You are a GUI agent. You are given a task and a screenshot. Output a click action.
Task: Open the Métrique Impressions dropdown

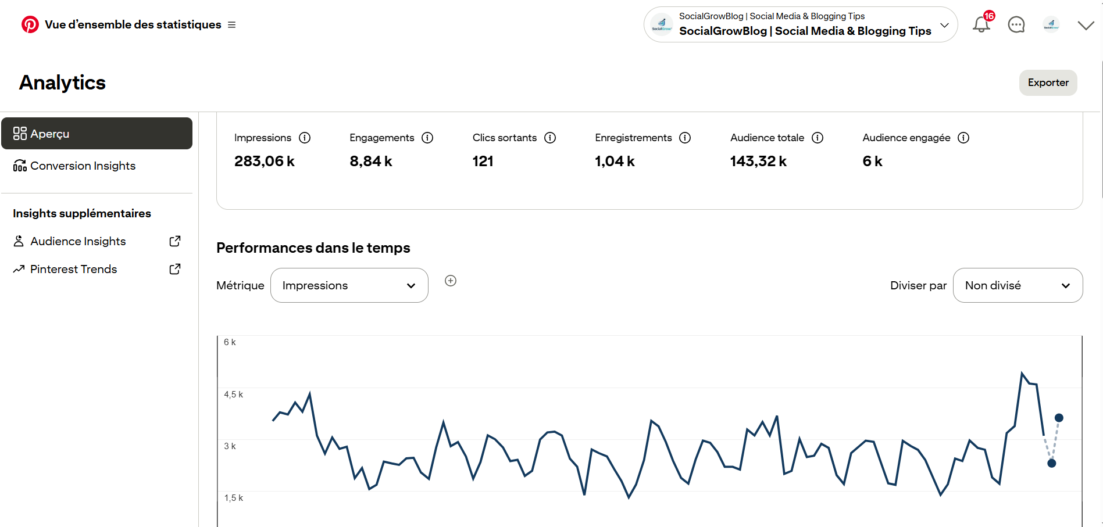[349, 285]
